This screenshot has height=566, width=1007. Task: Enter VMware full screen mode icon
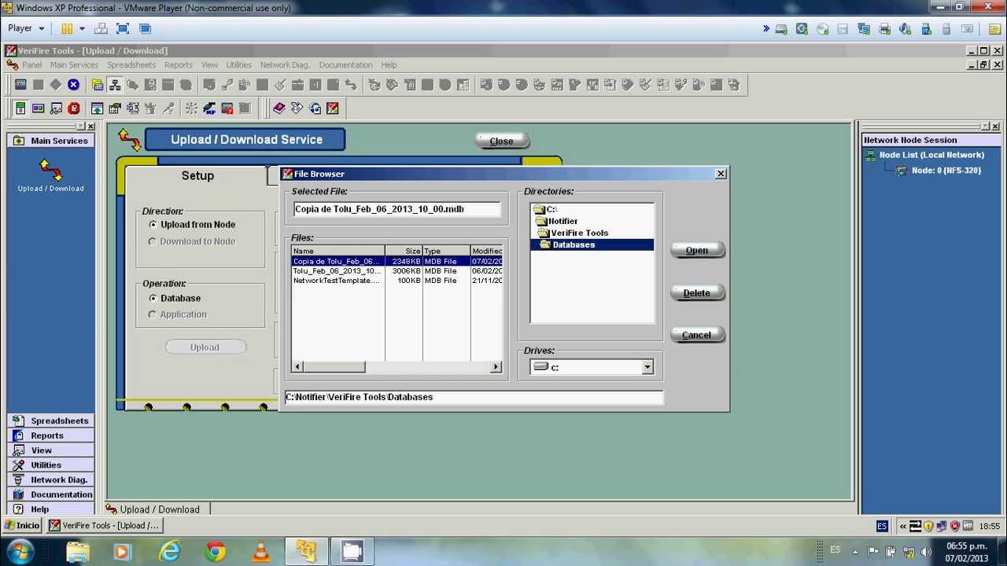pyautogui.click(x=123, y=28)
